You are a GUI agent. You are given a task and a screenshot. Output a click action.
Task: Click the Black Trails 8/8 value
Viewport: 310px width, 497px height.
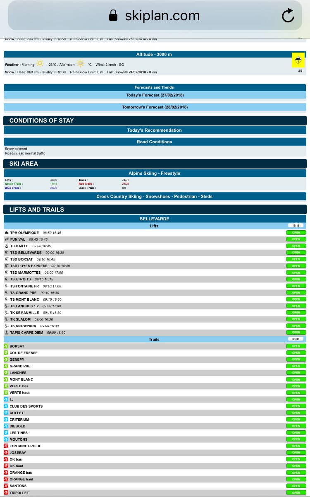124,188
